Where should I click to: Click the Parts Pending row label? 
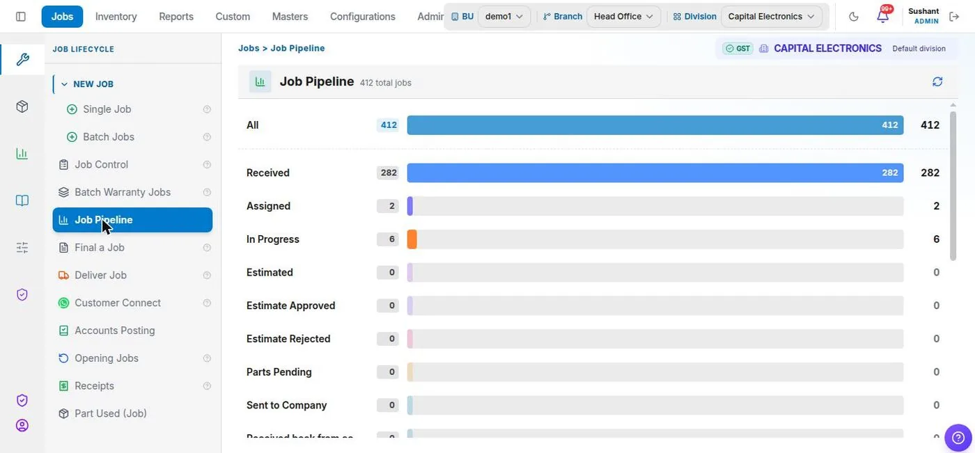[x=279, y=372]
